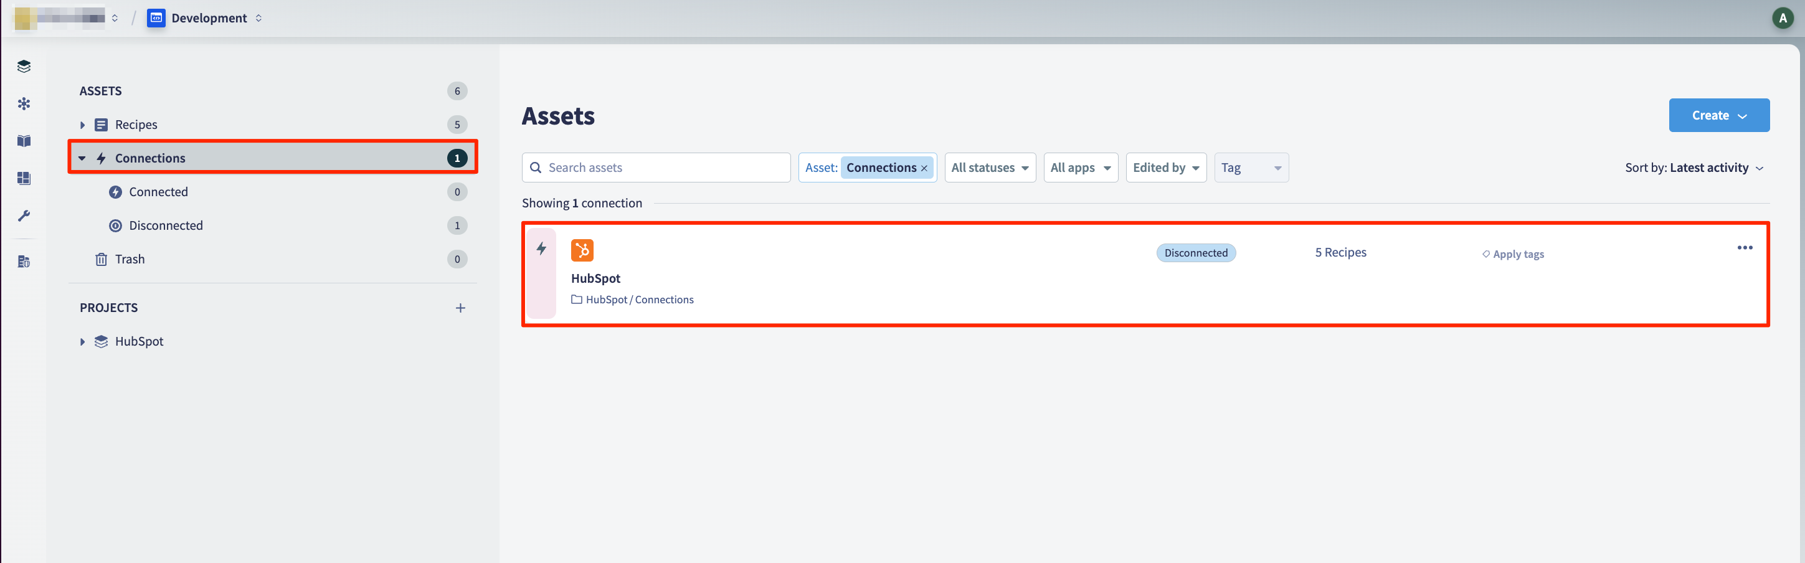Open the Edited by filter dropdown
The width and height of the screenshot is (1805, 563).
click(1165, 168)
